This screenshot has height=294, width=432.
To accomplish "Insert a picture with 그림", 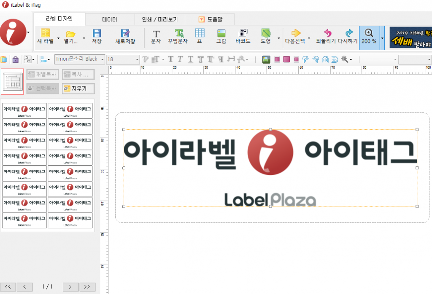I will pos(221,36).
